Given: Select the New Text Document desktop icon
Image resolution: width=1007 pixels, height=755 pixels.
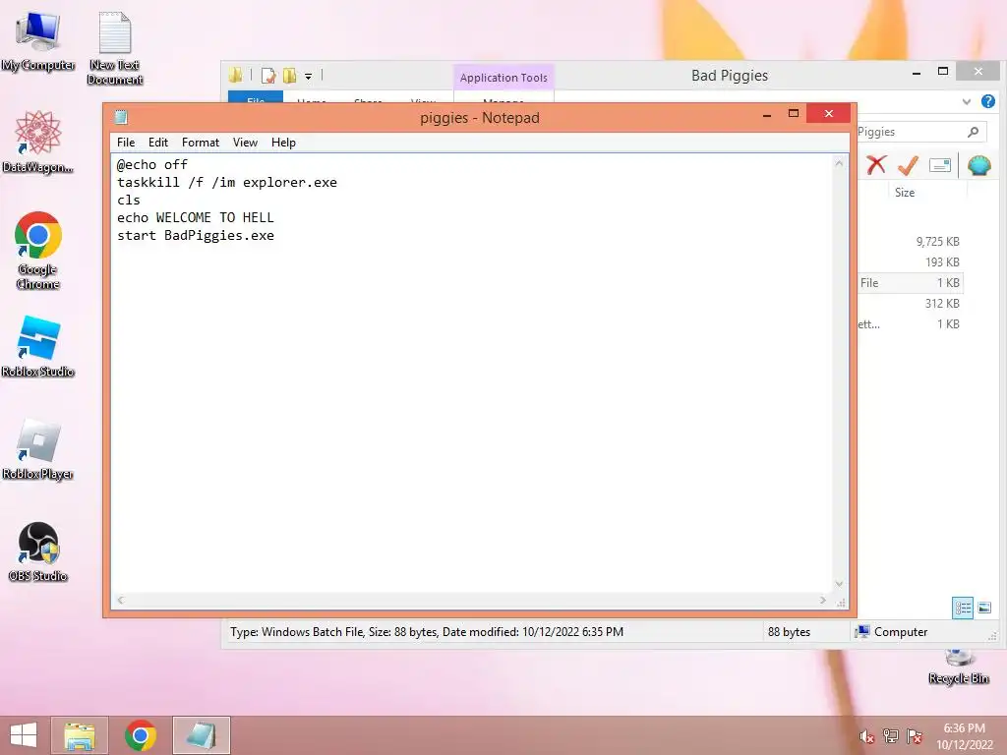Looking at the screenshot, I should [x=115, y=48].
